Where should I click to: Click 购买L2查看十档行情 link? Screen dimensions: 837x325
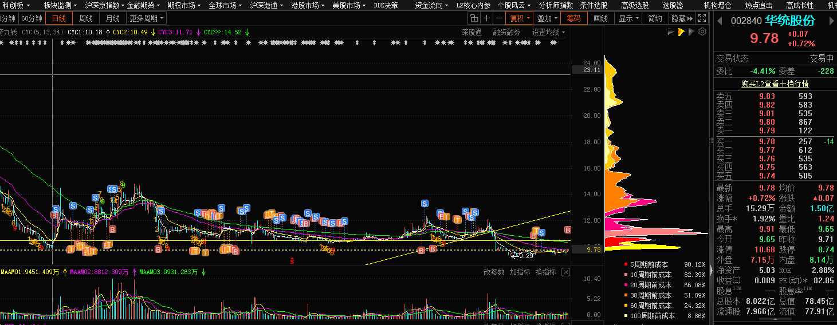(775, 84)
